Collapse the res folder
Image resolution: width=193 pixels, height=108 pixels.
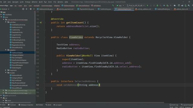pos(1,98)
